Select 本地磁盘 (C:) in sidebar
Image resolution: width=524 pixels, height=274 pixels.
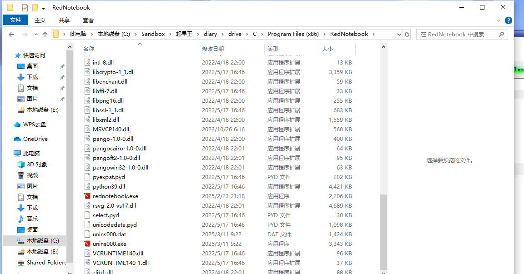[x=43, y=241]
